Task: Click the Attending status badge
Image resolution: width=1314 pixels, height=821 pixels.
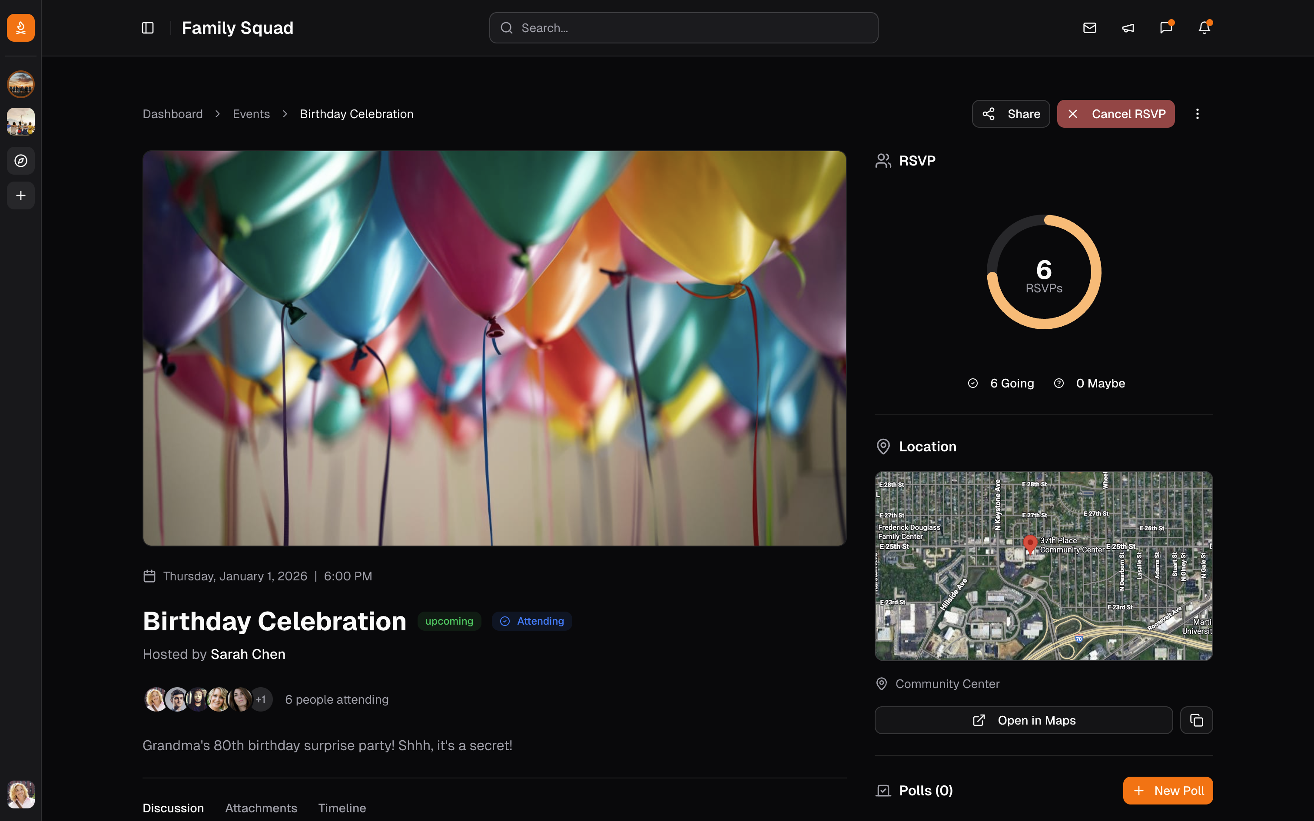Action: point(531,621)
